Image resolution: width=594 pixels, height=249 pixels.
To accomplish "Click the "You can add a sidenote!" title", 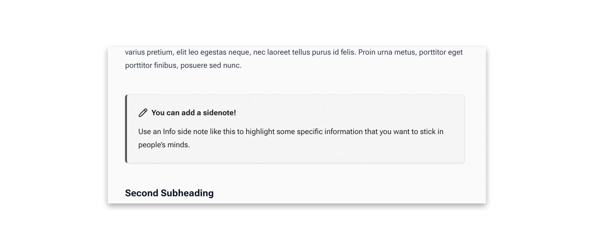I will pyautogui.click(x=194, y=113).
